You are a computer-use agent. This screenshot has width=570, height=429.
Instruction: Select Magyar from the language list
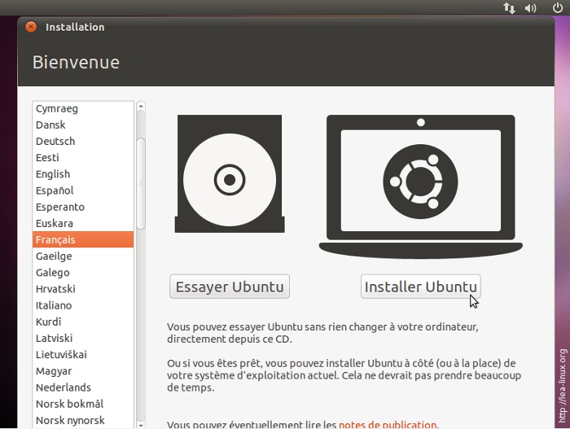54,371
